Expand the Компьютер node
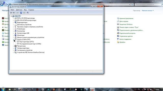163x91 pixels. coord(13,31)
